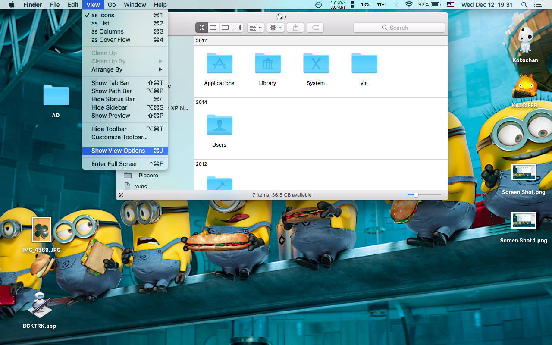Open Customize Toolbar… dialog
The height and width of the screenshot is (345, 552).
(x=125, y=137)
